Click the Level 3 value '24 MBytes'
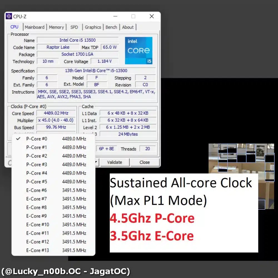The height and width of the screenshot is (278, 278). point(128,134)
